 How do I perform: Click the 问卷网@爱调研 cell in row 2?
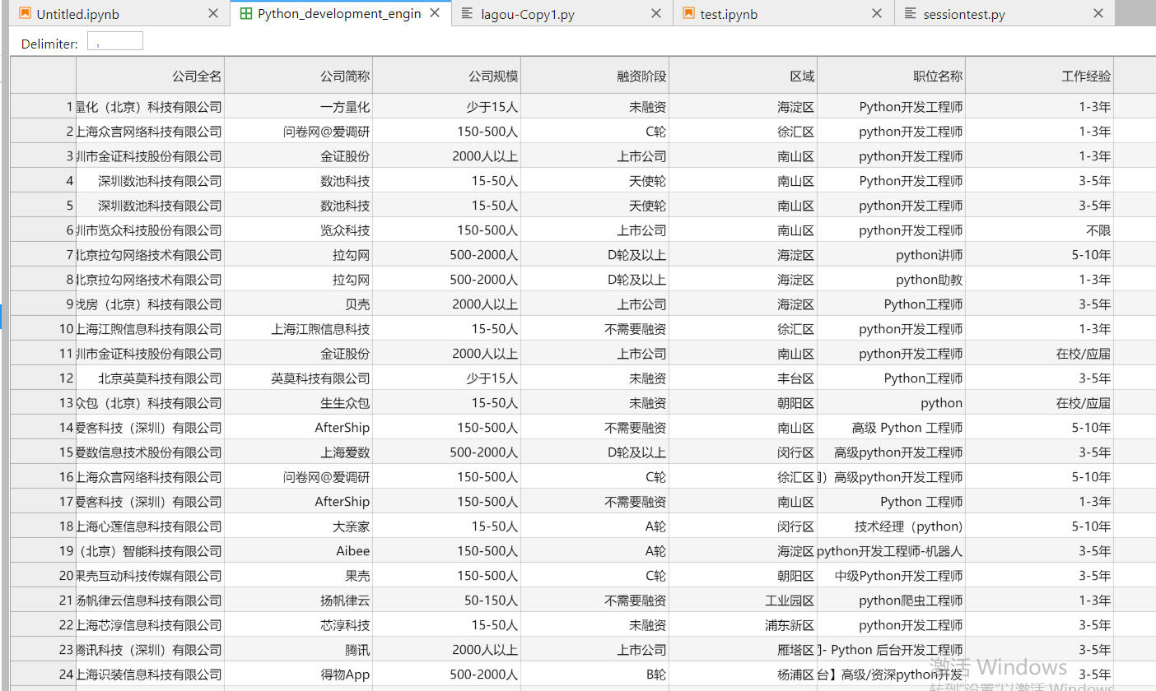coord(298,132)
